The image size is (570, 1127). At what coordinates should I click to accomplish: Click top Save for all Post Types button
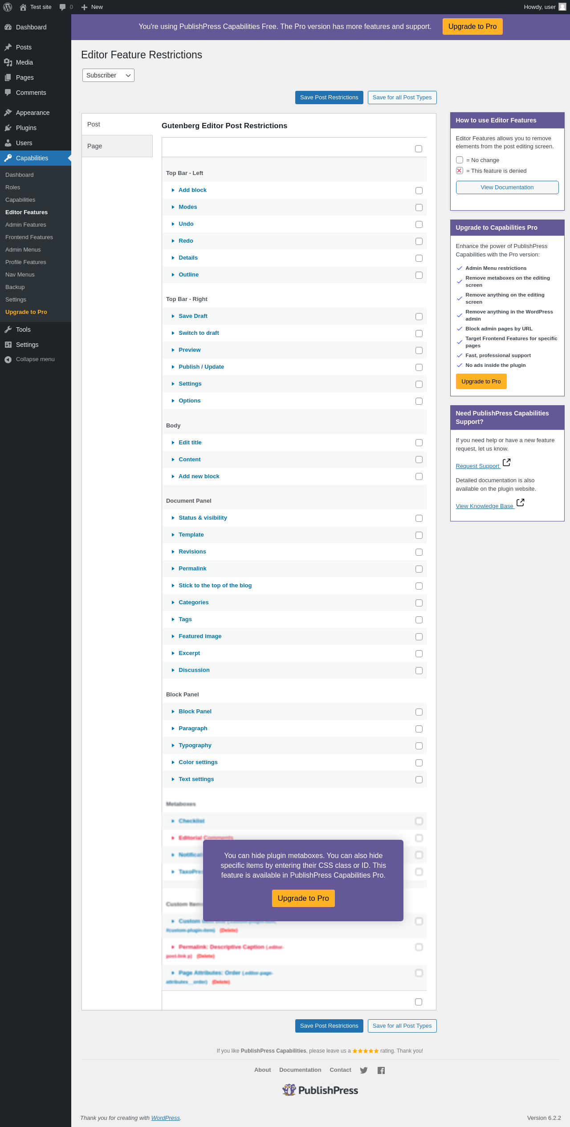(x=402, y=98)
